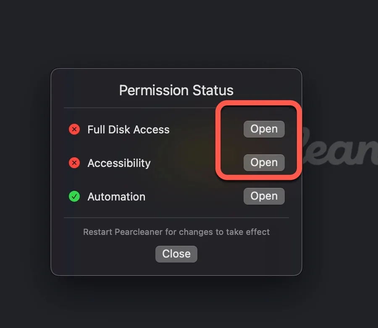Click the divider line above the restart notice
This screenshot has width=378, height=328.
pos(176,218)
